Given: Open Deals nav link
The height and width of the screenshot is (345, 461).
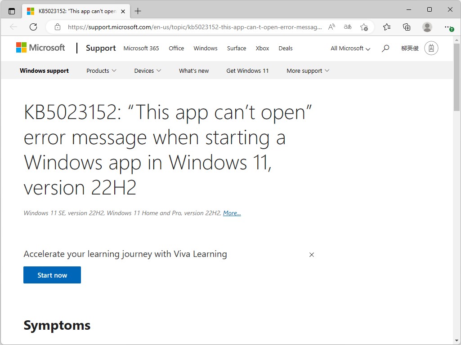Looking at the screenshot, I should [286, 49].
